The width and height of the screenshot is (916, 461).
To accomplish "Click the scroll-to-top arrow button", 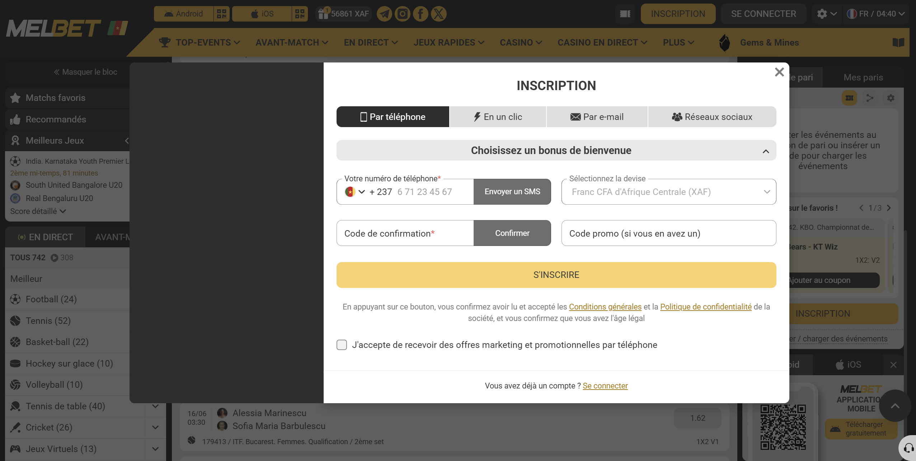I will coord(895,406).
